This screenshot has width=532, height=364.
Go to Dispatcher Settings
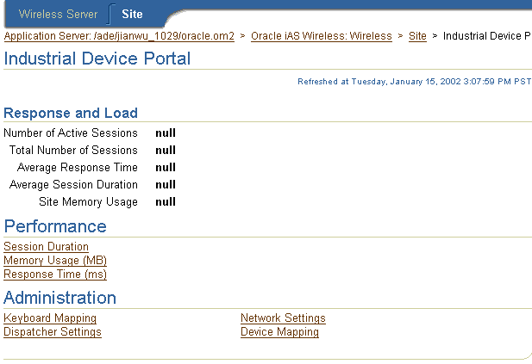[x=53, y=332]
